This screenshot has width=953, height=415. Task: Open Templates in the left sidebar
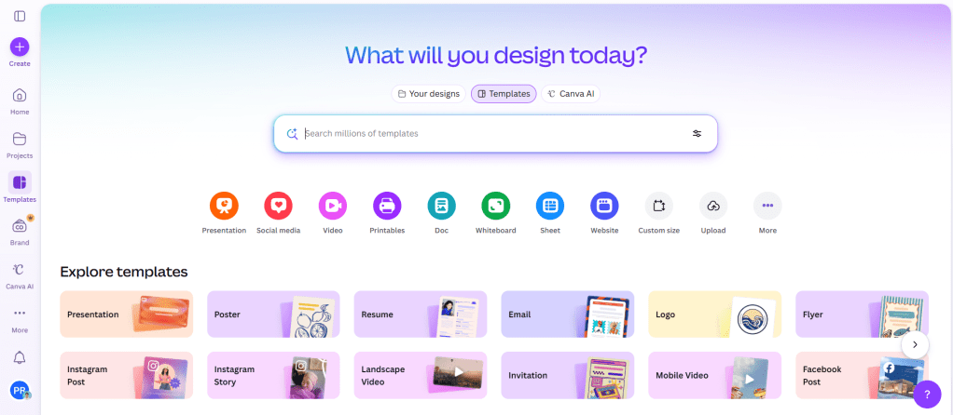click(20, 187)
